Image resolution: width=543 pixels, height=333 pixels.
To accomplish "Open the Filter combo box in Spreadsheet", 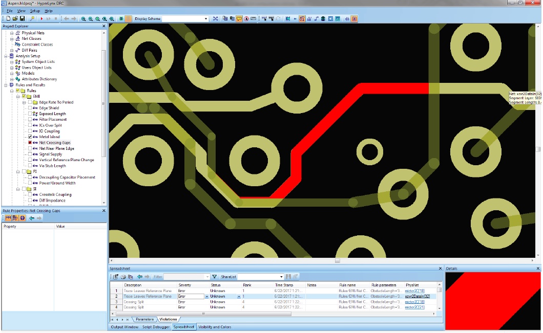I will [186, 277].
